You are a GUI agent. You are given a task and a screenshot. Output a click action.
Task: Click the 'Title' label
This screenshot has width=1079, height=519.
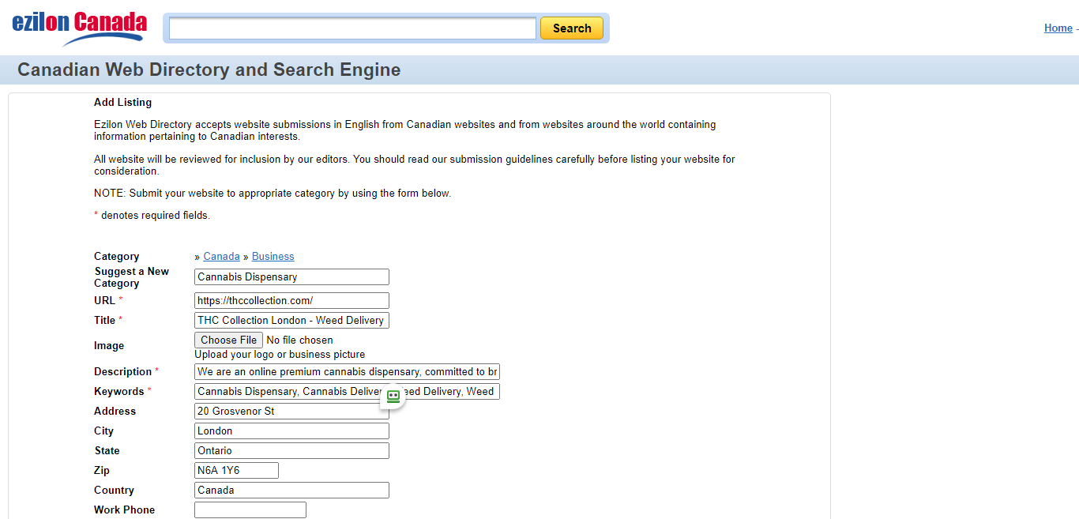point(105,321)
